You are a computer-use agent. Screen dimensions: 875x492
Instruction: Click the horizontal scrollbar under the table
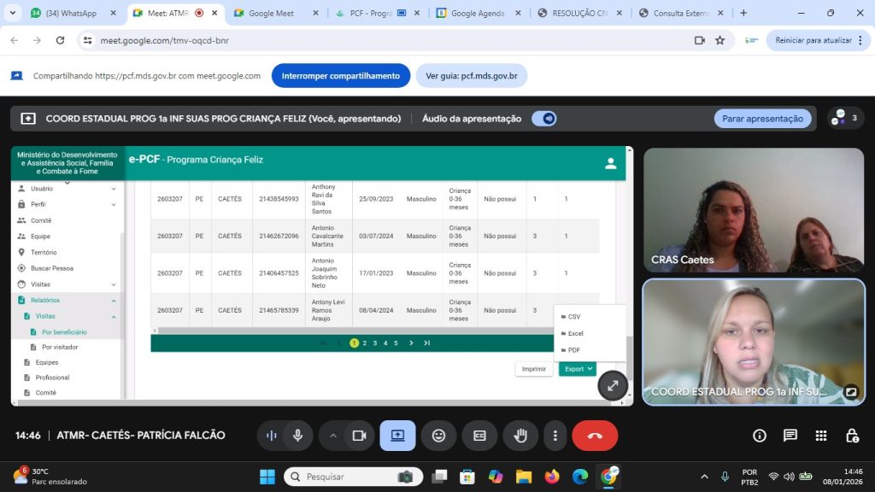(350, 330)
